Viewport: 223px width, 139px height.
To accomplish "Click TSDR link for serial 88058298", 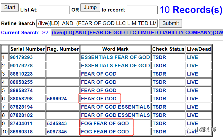I will [x=159, y=99].
